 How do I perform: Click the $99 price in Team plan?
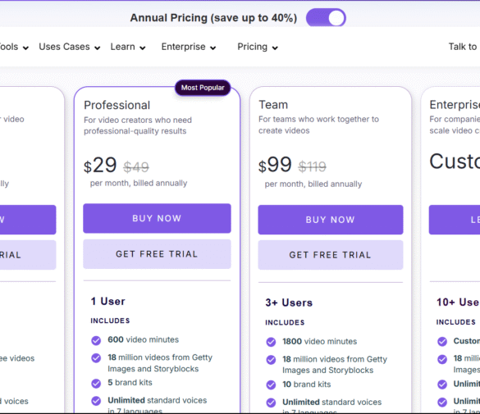point(275,166)
